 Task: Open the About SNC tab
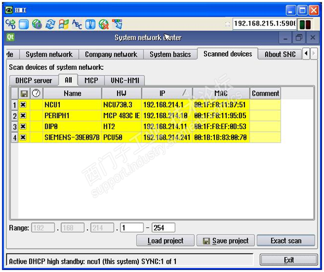(x=280, y=54)
